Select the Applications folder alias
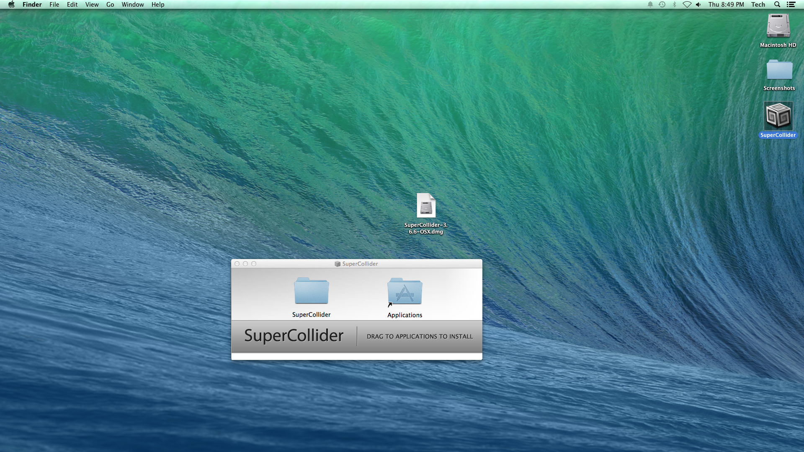Screen dimensions: 804x452 click(405, 292)
